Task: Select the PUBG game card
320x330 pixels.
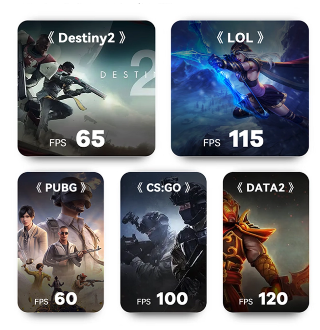Action: click(x=61, y=242)
